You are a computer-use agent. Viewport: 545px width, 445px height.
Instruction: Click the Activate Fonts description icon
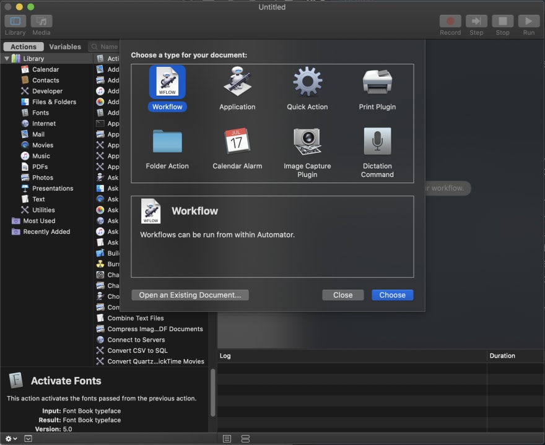[16, 380]
